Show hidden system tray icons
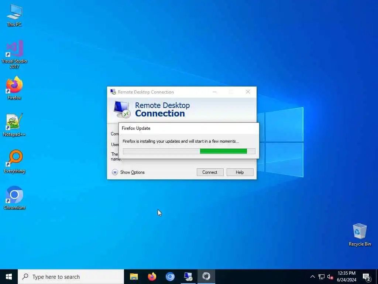This screenshot has width=378, height=284. point(312,277)
